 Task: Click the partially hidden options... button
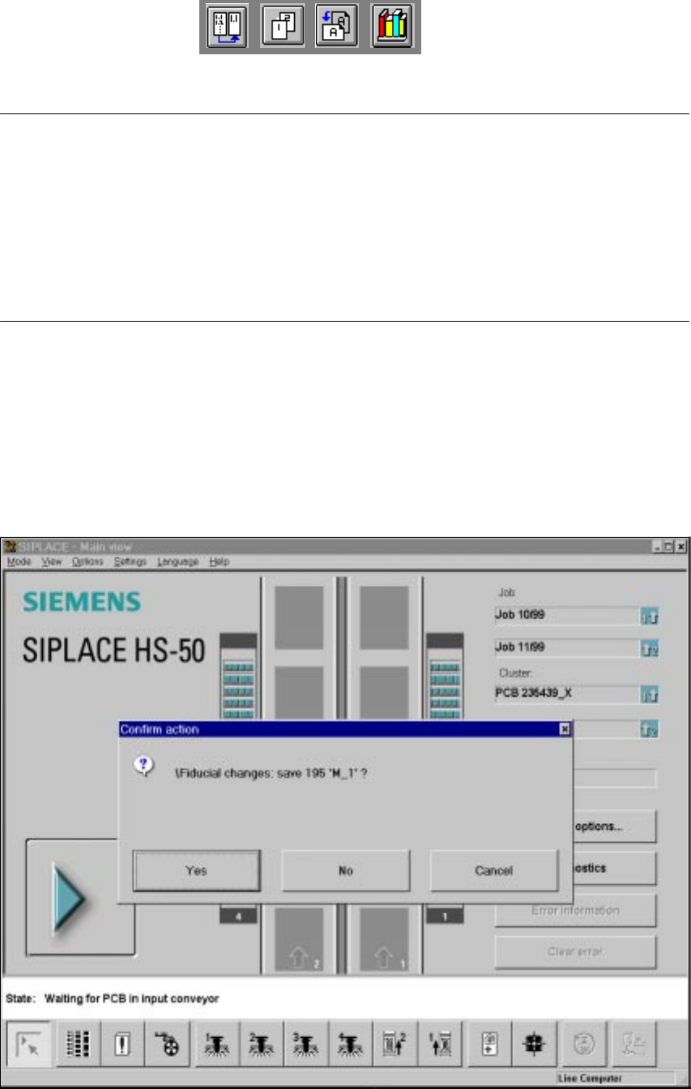(x=614, y=826)
